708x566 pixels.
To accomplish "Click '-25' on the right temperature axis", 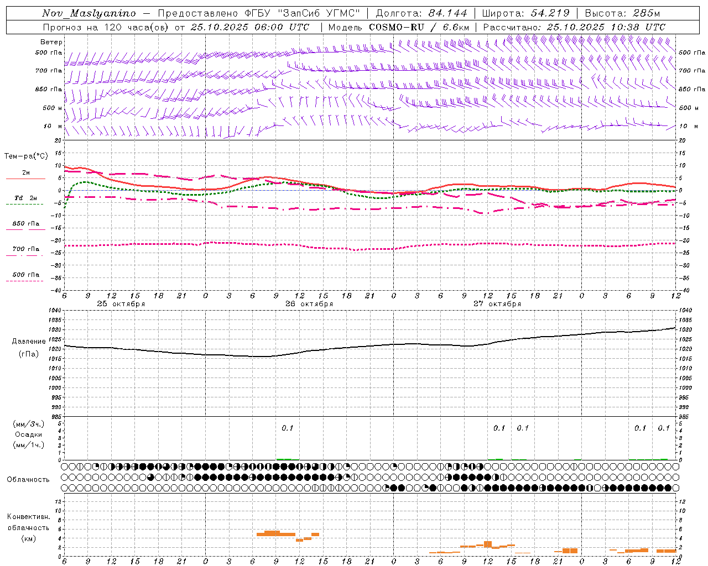I will [x=684, y=253].
